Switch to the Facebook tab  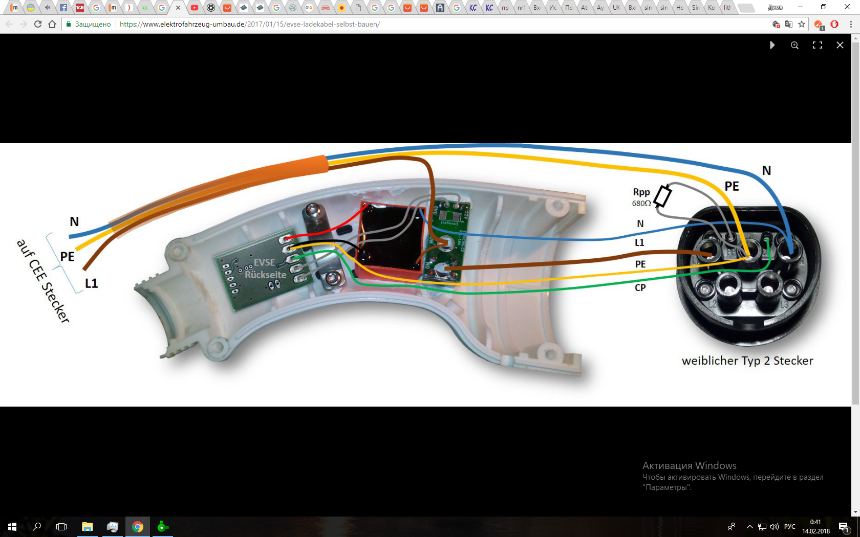coord(63,8)
